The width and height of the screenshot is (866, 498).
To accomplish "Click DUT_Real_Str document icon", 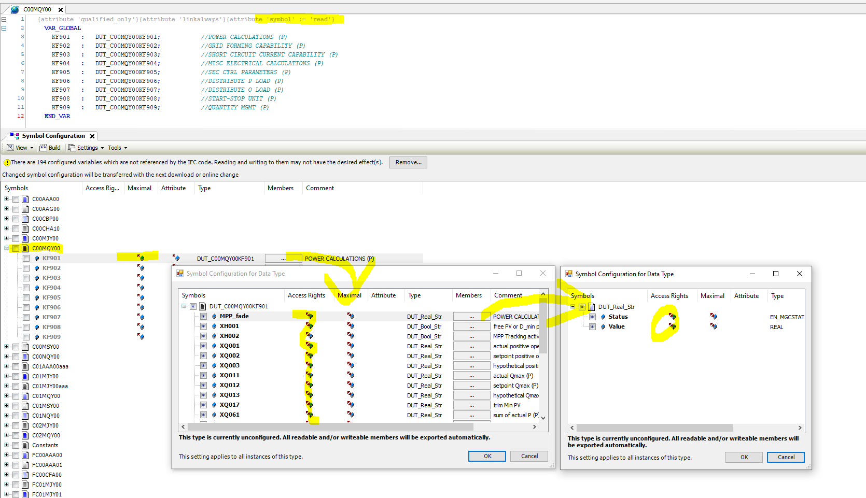I will [x=592, y=307].
